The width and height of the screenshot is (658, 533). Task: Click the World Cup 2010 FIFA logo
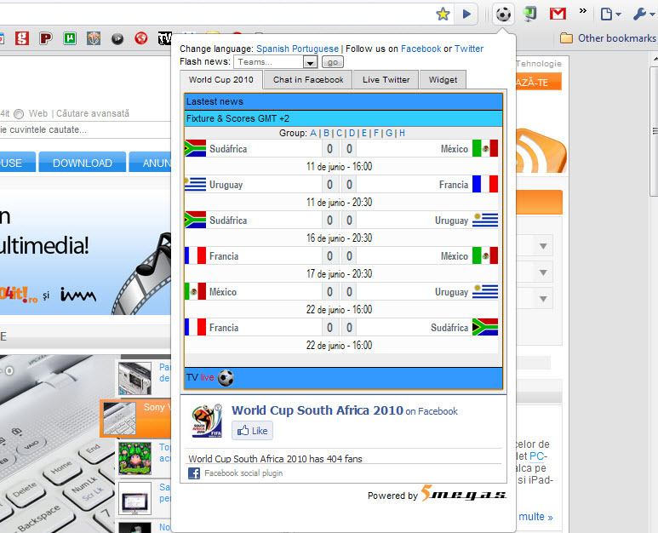[x=207, y=421]
